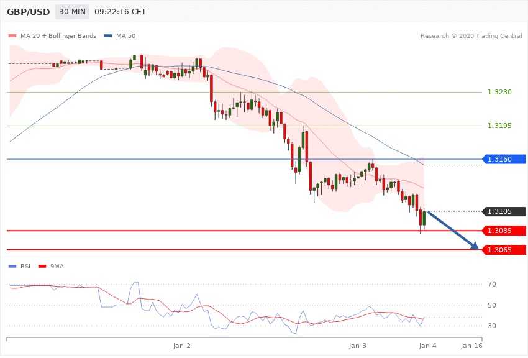The height and width of the screenshot is (358, 528).
Task: Select the 30 MIN timeframe badge
Action: click(73, 12)
